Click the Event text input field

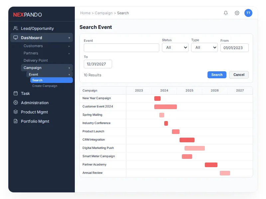pyautogui.click(x=121, y=48)
